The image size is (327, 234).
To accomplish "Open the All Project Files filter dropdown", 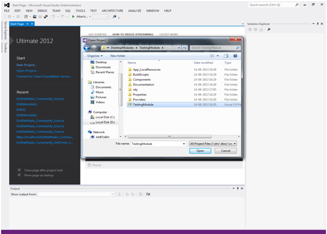I will (x=235, y=144).
